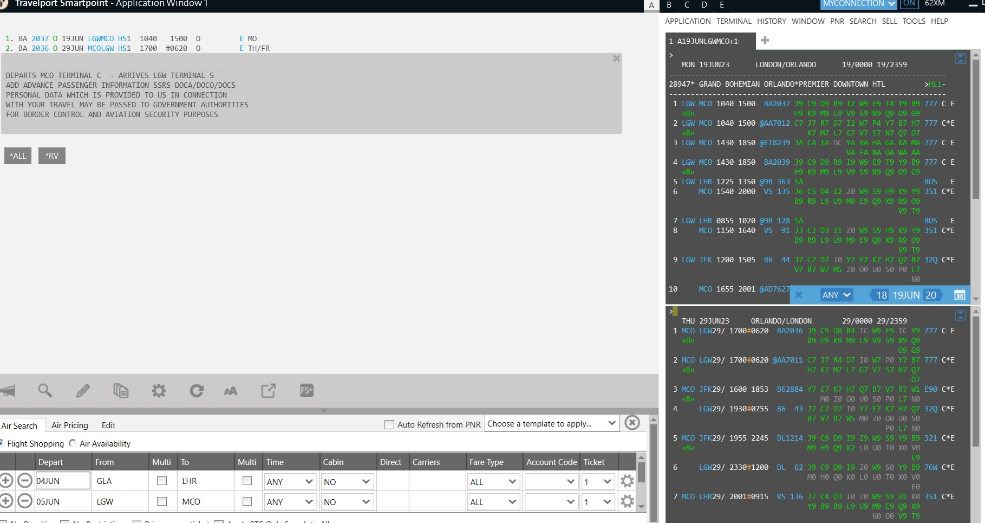This screenshot has height=523, width=985.
Task: Open the search magnifier tool
Action: click(x=45, y=390)
